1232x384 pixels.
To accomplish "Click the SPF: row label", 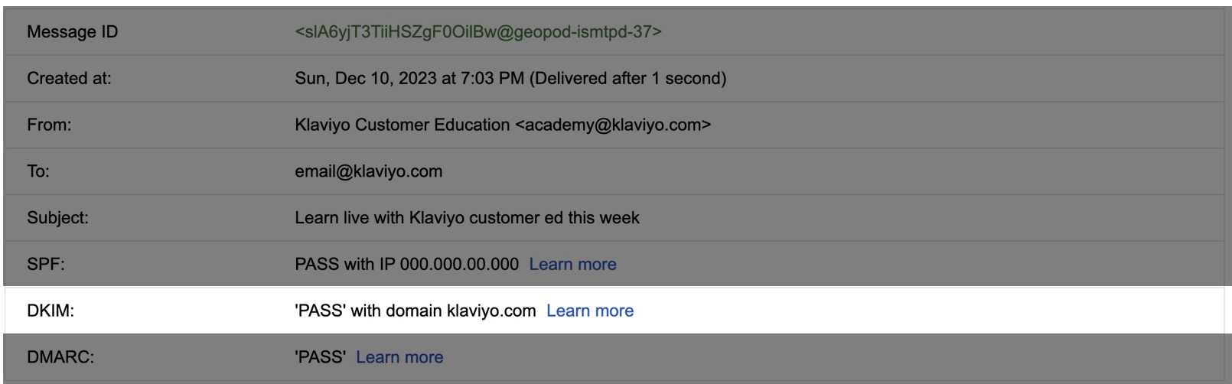I will click(46, 265).
